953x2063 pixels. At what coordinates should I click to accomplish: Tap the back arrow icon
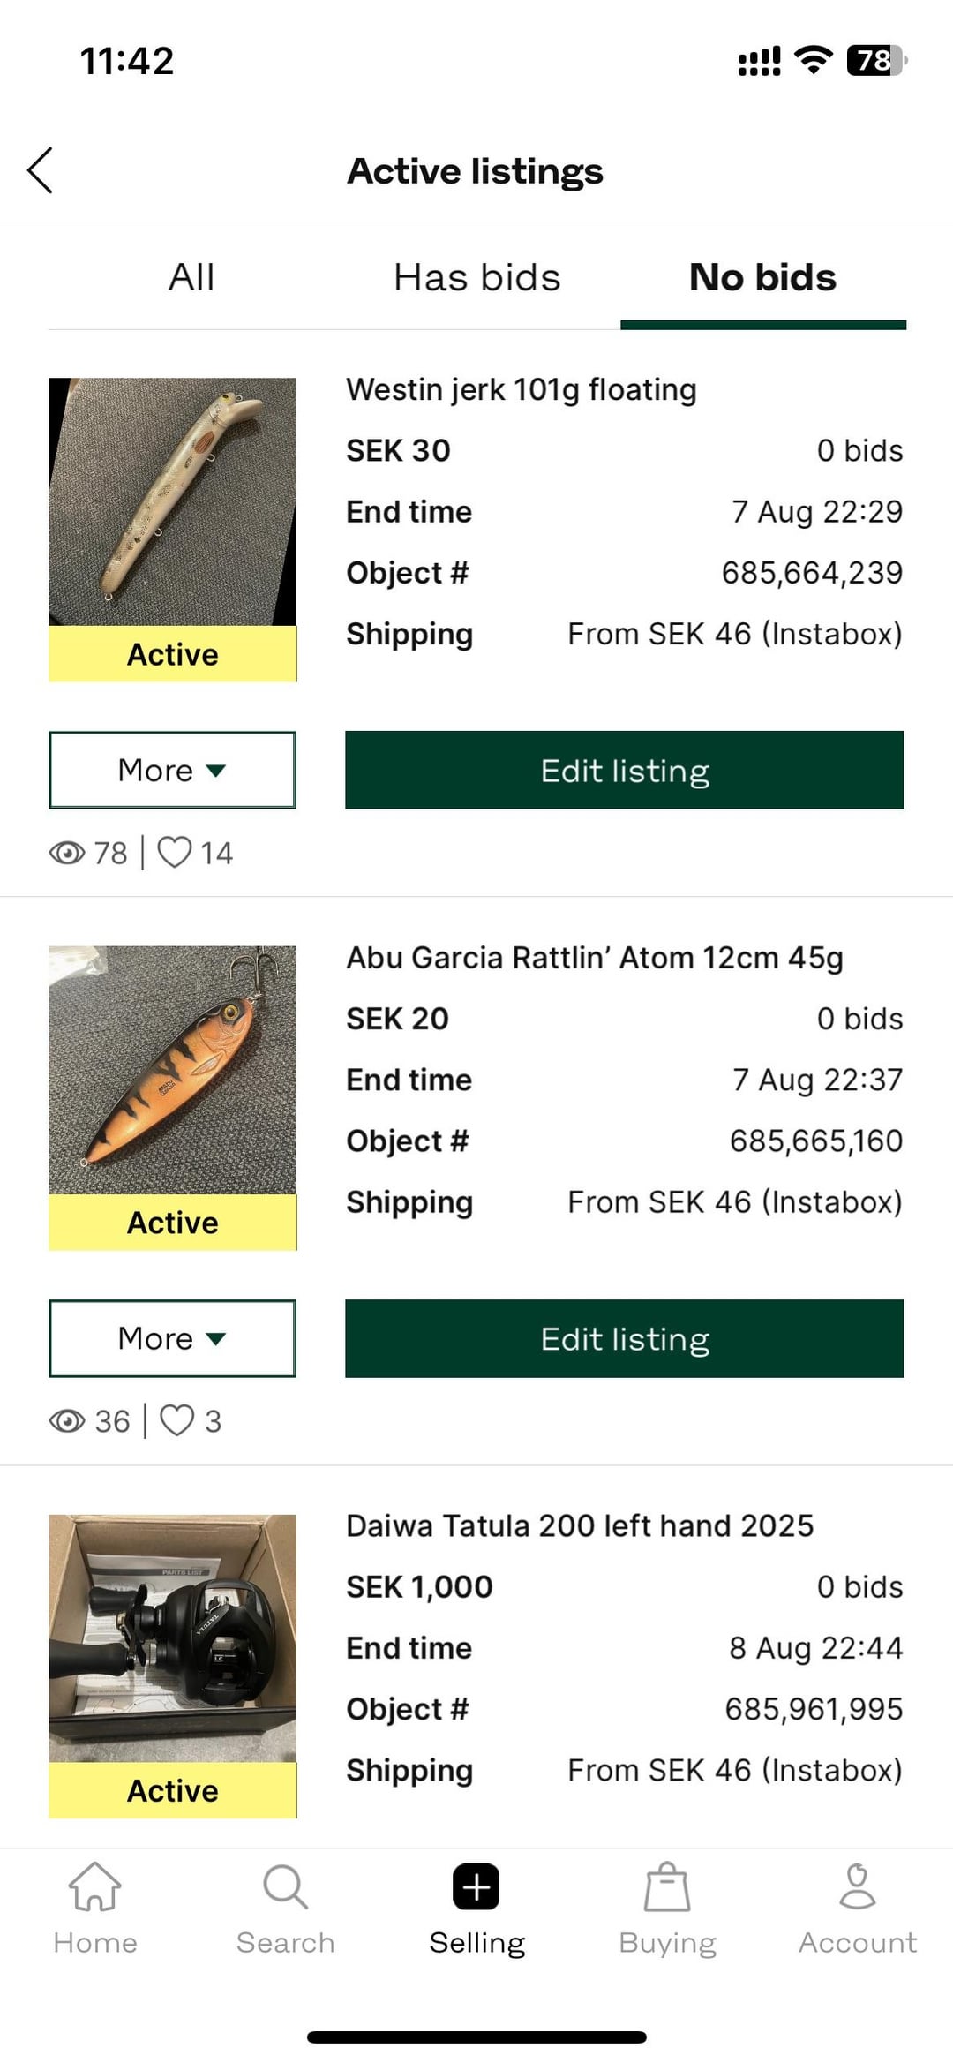click(41, 170)
